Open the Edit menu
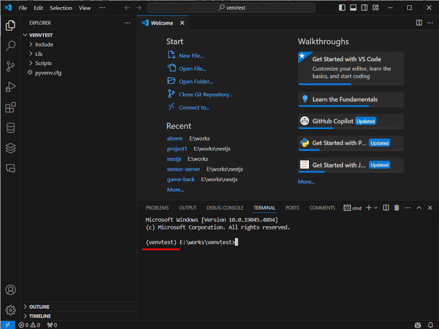This screenshot has height=329, width=439. (38, 8)
